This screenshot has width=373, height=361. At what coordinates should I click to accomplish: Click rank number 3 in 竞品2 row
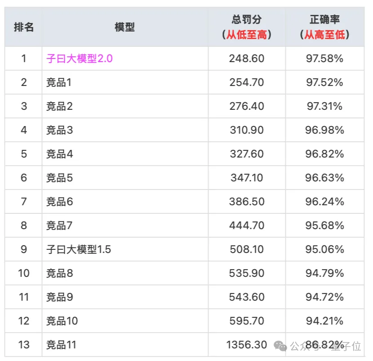[x=23, y=106]
